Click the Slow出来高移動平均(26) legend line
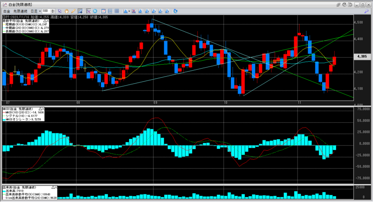Image resolution: width=373 pixels, height=202 pixels. (x=30, y=198)
